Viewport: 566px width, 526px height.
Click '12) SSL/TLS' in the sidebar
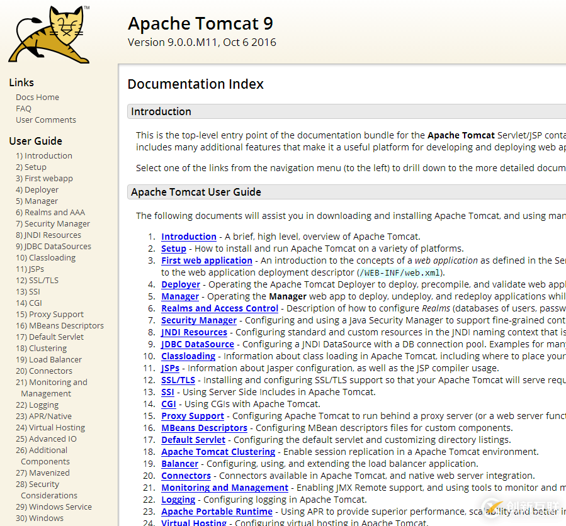click(37, 280)
